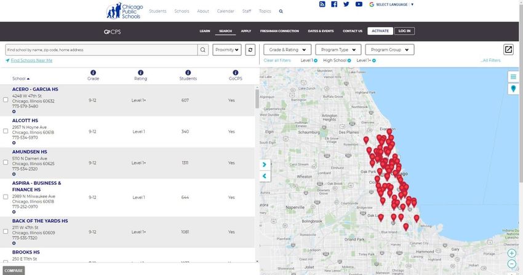Open the Brooks HS school link
Viewport: 523px width, 275px height.
point(26,252)
